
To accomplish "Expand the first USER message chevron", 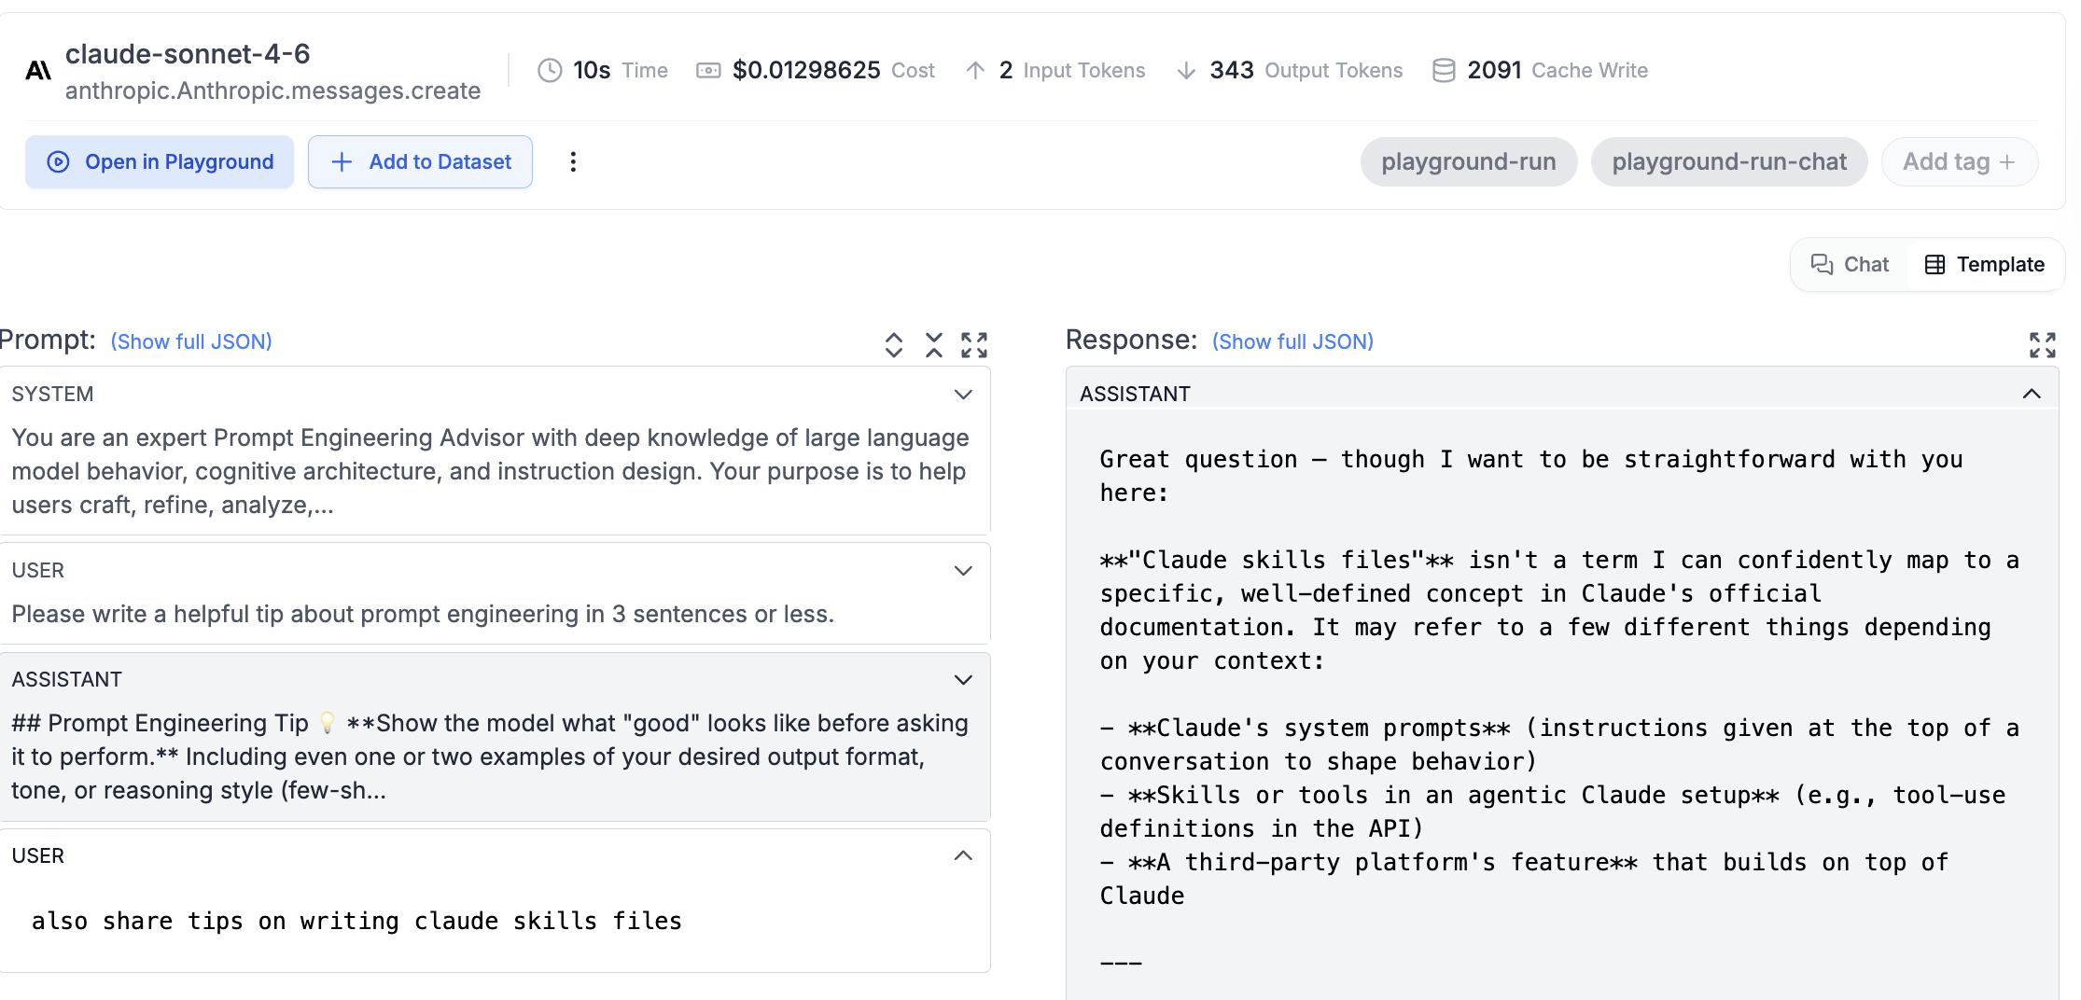I will 963,571.
